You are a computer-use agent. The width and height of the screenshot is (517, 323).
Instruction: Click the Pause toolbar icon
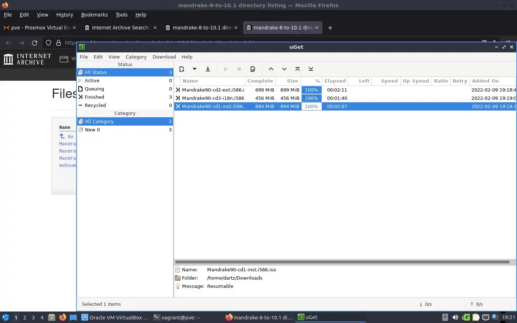tap(239, 69)
